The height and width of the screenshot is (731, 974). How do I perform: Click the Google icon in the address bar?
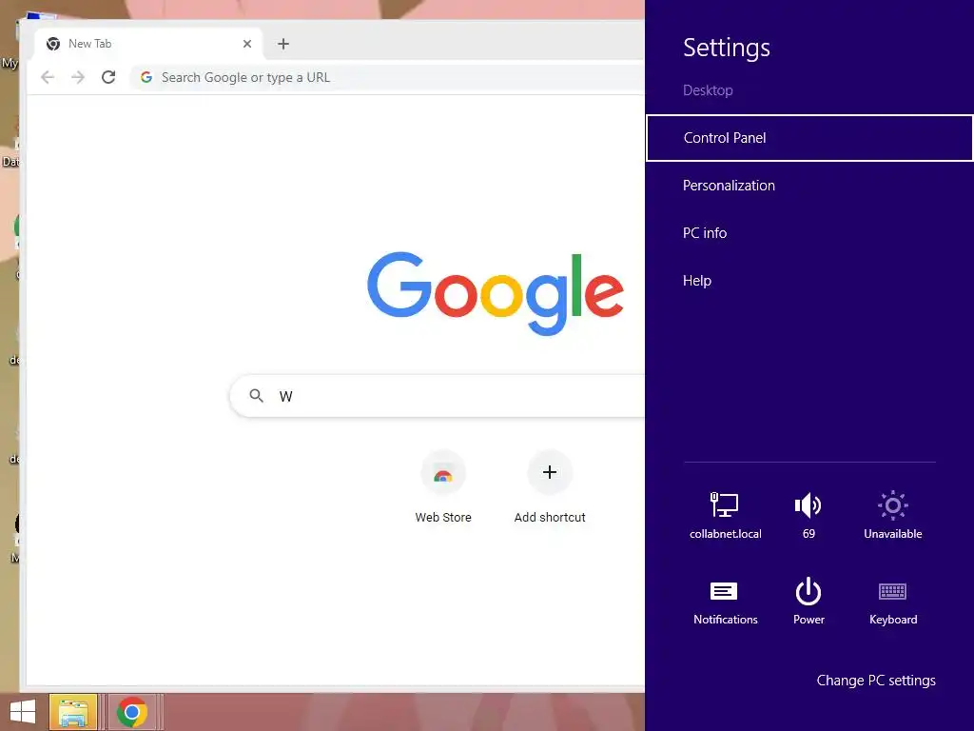[146, 77]
